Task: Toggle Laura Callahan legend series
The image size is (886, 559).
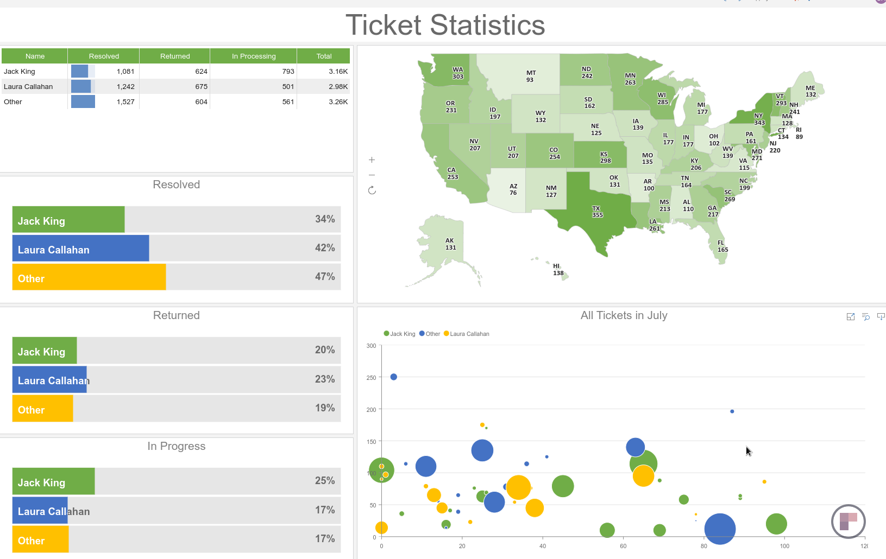Action: coord(466,334)
